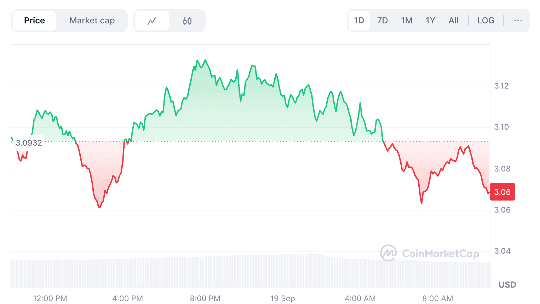Select the 1Y timeframe
This screenshot has width=540, height=304.
(430, 20)
